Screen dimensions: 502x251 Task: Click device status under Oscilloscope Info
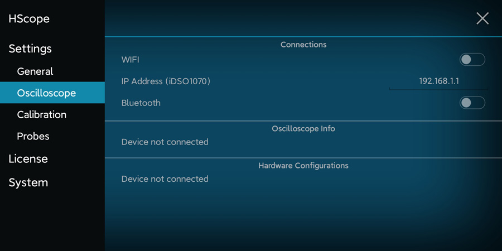165,142
